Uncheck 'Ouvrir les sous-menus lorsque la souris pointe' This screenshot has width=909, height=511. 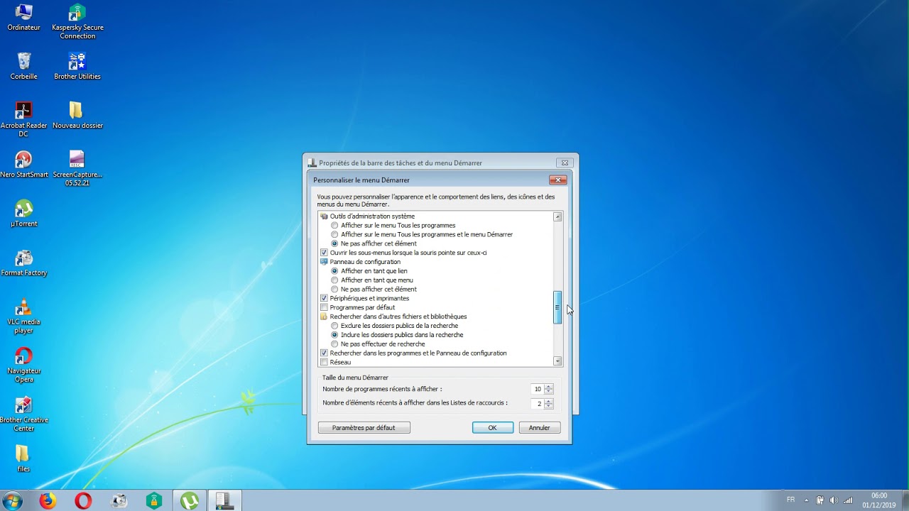pyautogui.click(x=325, y=253)
